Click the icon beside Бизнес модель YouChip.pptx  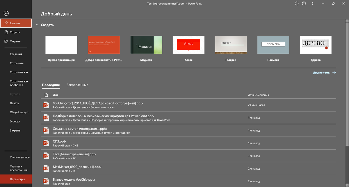pyautogui.click(x=46, y=181)
